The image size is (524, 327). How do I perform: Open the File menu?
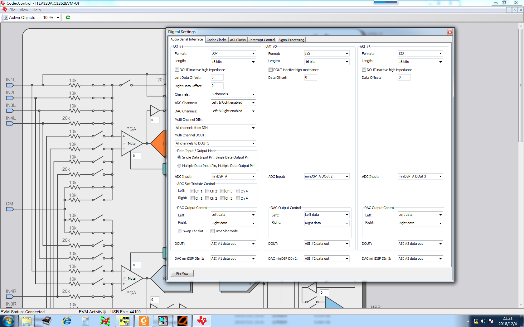pos(12,10)
